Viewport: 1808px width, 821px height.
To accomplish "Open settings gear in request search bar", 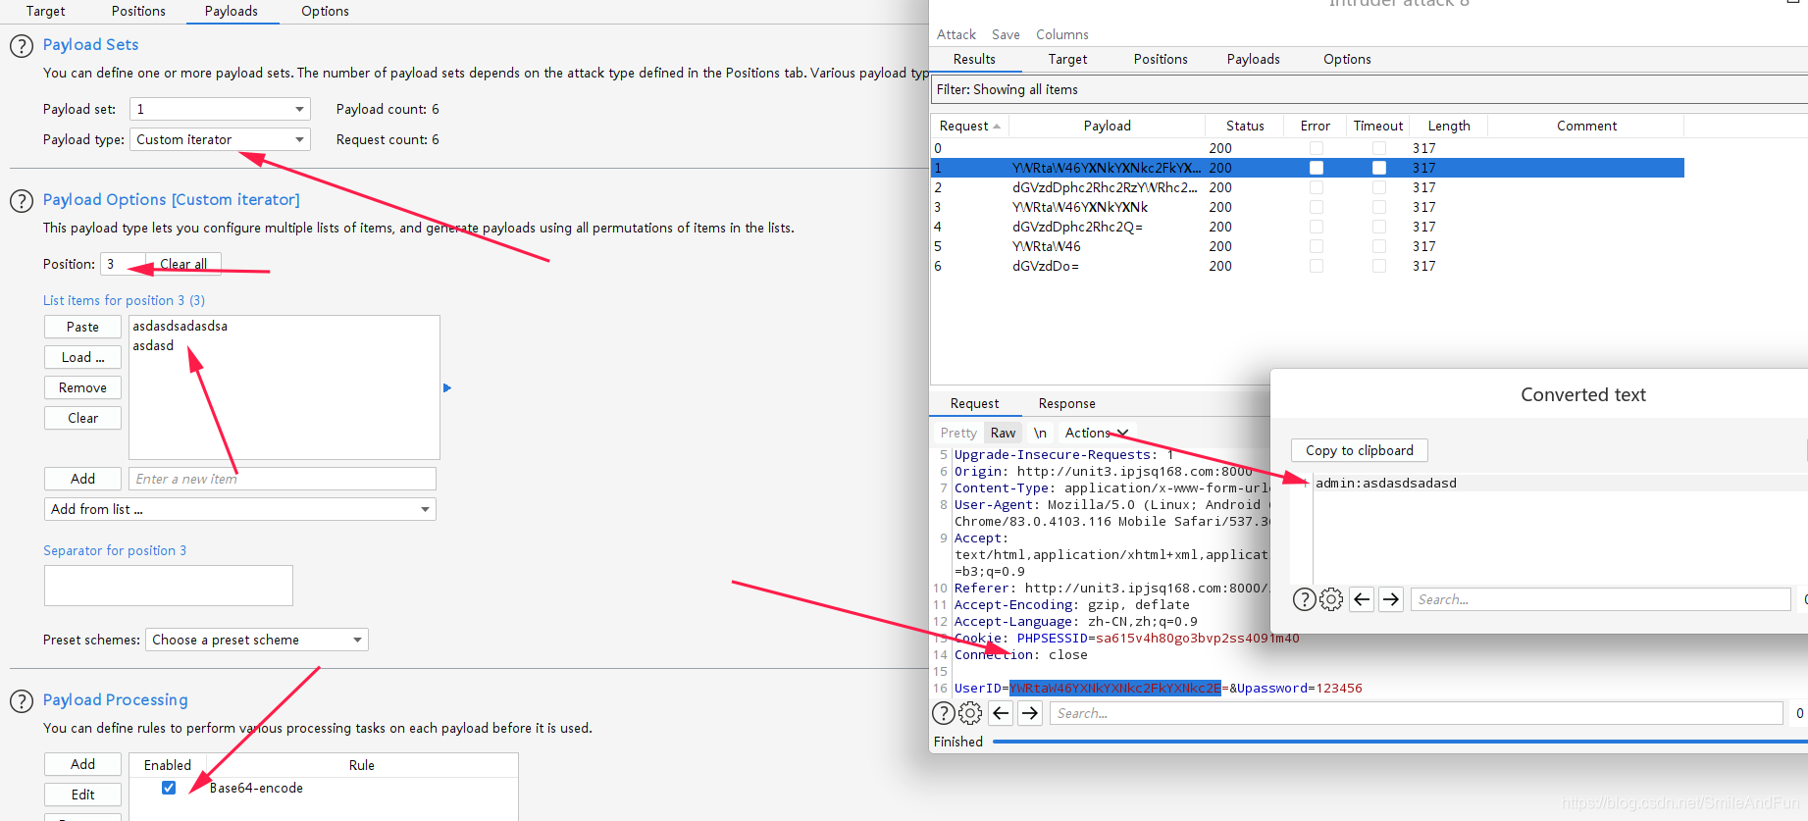I will click(x=970, y=713).
